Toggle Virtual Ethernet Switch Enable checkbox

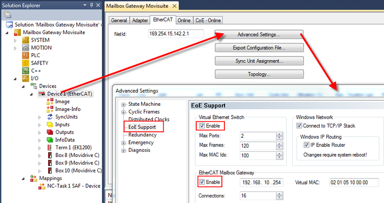coord(202,125)
